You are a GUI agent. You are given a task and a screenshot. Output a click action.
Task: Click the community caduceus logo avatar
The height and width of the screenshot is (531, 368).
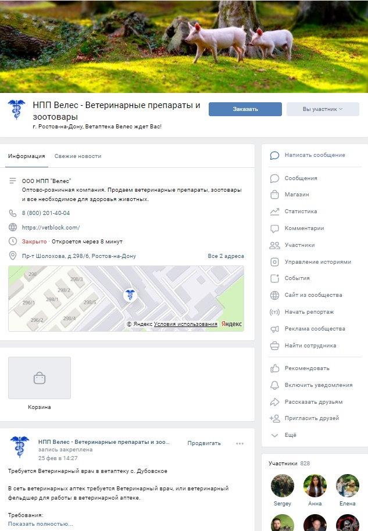click(x=16, y=110)
